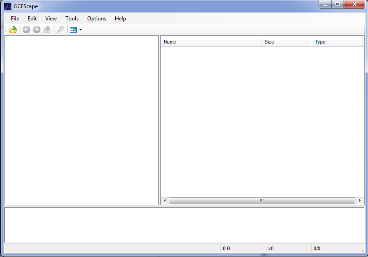This screenshot has height=257, width=368.
Task: Sort by the Type column header
Action: click(337, 42)
